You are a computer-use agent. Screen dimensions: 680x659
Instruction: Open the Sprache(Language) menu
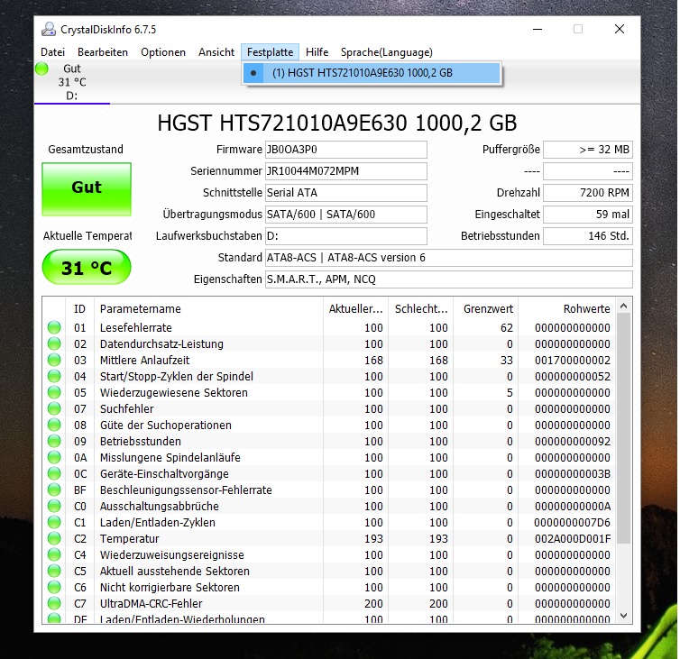point(387,52)
